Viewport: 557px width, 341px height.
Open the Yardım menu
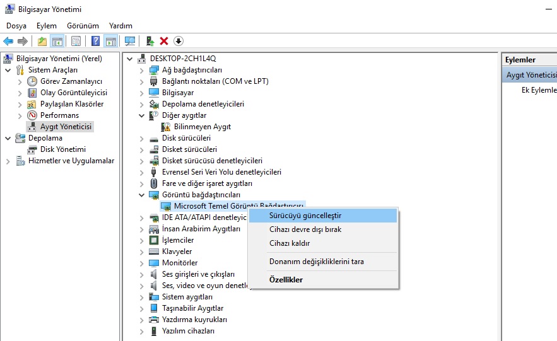tap(120, 26)
